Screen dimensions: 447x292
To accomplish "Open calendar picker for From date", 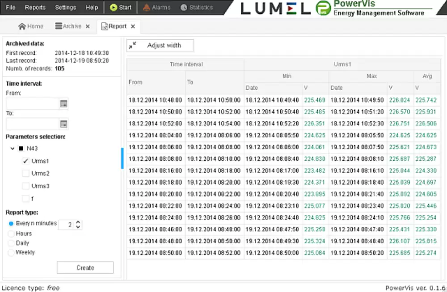I will pos(63,104).
